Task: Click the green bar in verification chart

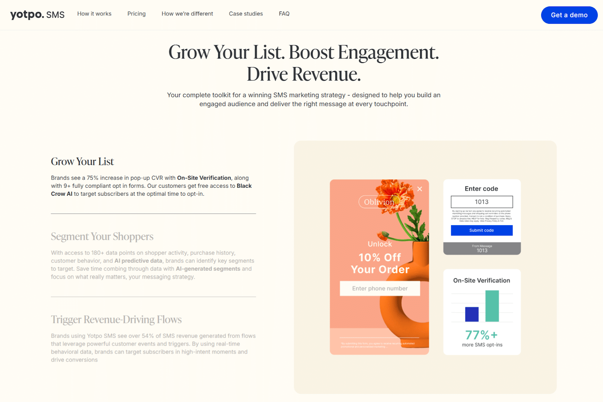Action: click(492, 306)
